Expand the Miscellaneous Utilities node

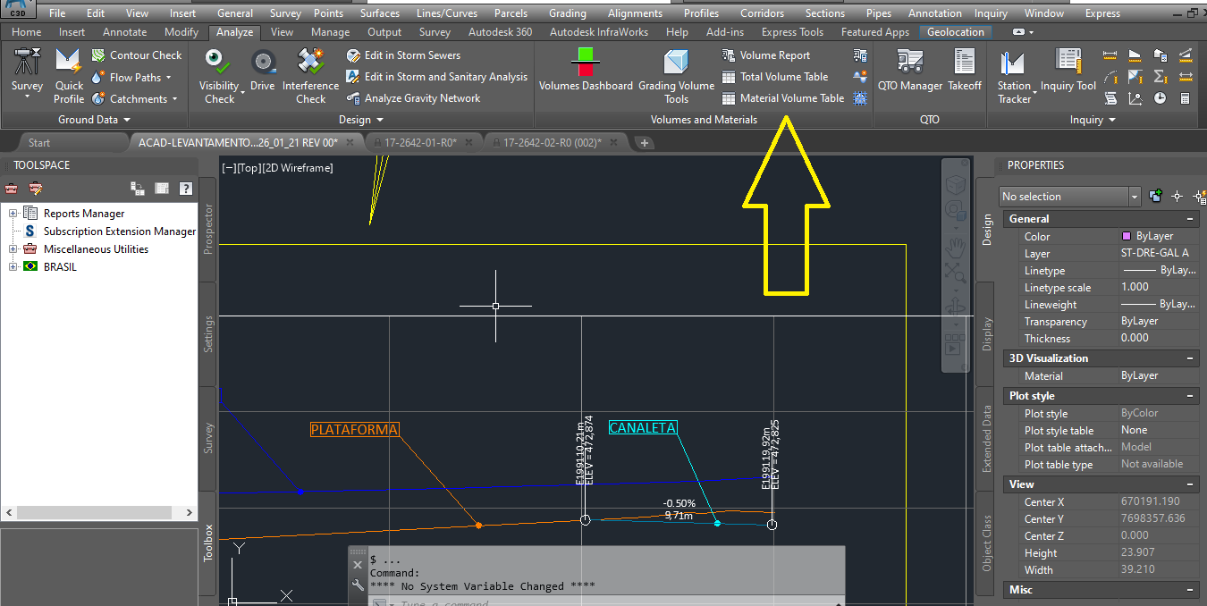pos(13,249)
